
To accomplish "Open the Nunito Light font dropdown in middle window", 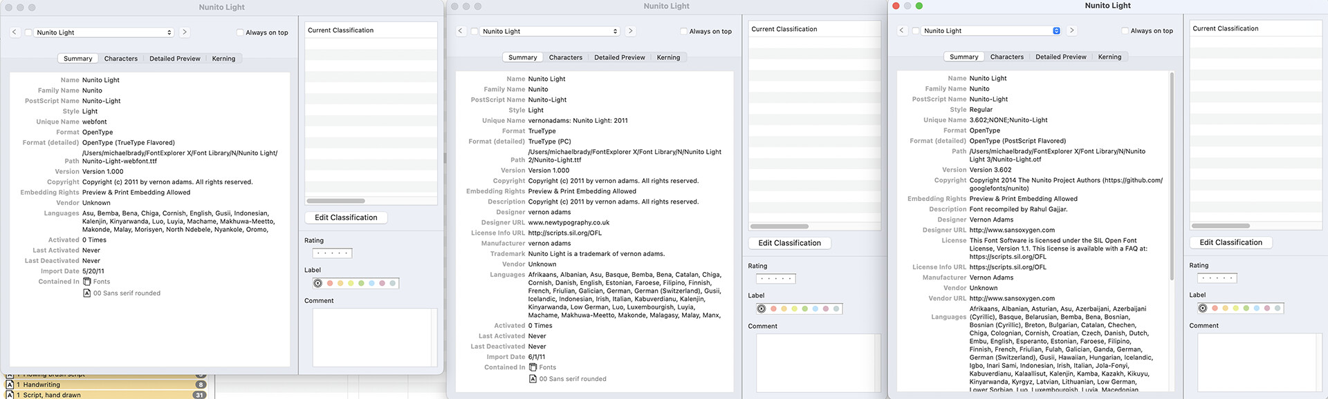I will pos(550,31).
